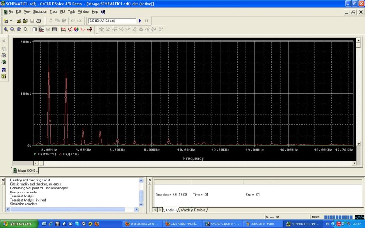
Task: Click the Pause simulation button
Action: 146,21
